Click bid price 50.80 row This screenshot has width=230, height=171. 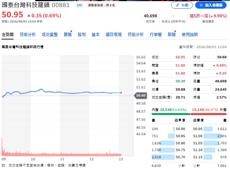(x=168, y=143)
